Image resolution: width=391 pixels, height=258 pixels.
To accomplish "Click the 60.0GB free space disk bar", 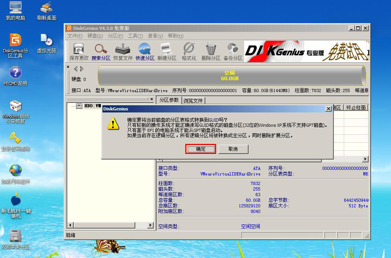I will [232, 75].
